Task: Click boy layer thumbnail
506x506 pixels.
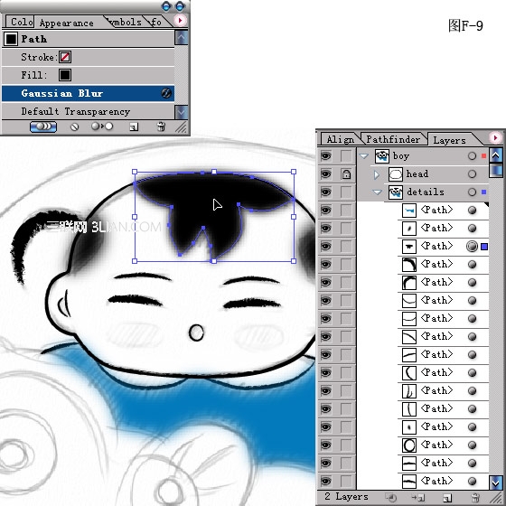Action: coord(381,156)
